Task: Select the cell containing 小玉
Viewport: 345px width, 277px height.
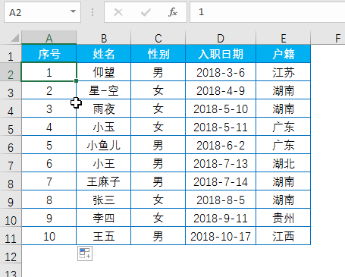Action: coord(104,127)
